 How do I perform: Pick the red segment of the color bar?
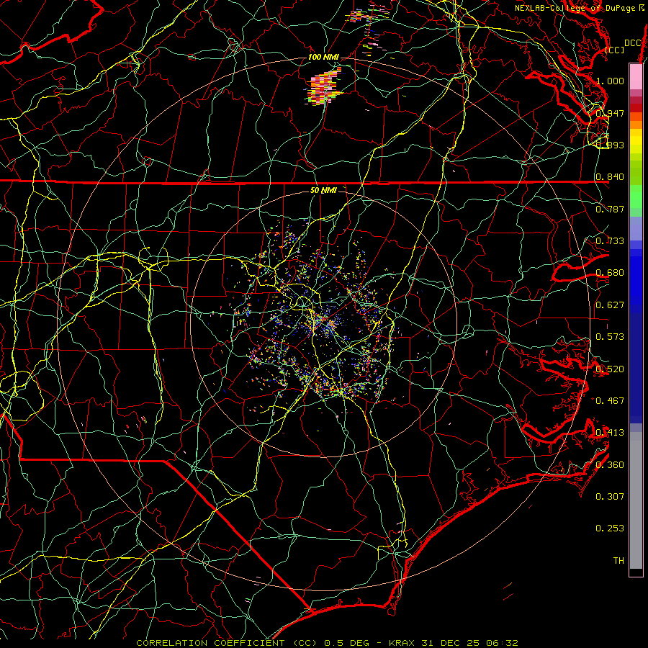[x=636, y=108]
